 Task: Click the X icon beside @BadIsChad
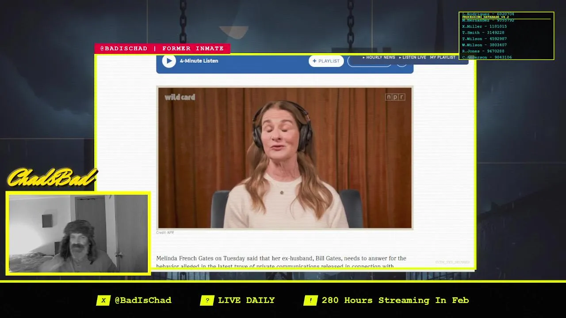coord(103,300)
